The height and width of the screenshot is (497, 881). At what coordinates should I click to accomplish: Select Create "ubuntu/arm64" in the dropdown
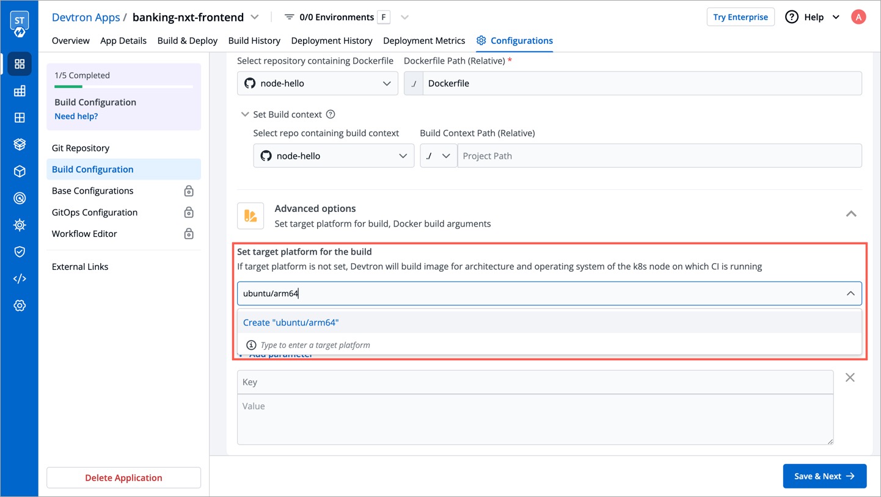[291, 322]
